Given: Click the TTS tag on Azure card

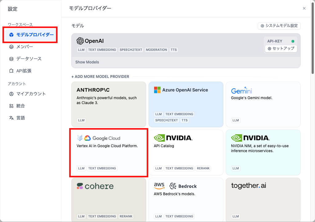Looking at the screenshot, I should click(x=185, y=120).
